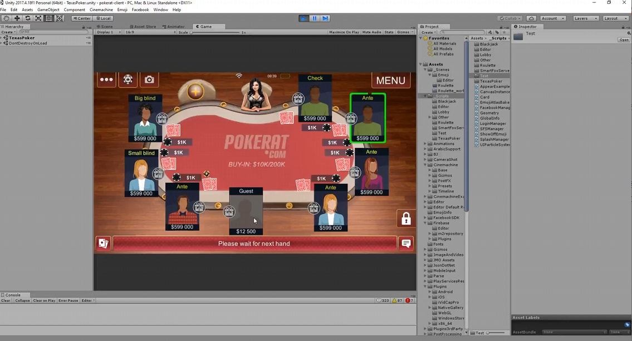
Task: Click the gift icon beside the Guest seat
Action: pos(229,211)
